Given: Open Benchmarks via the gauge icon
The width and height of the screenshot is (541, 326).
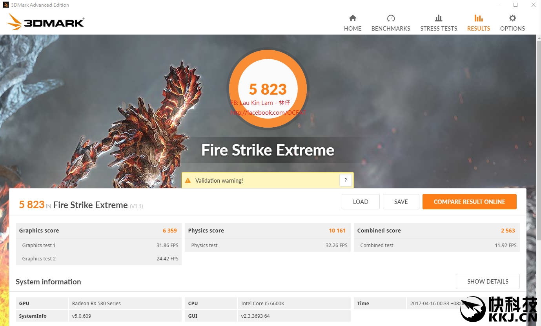Looking at the screenshot, I should point(391,18).
